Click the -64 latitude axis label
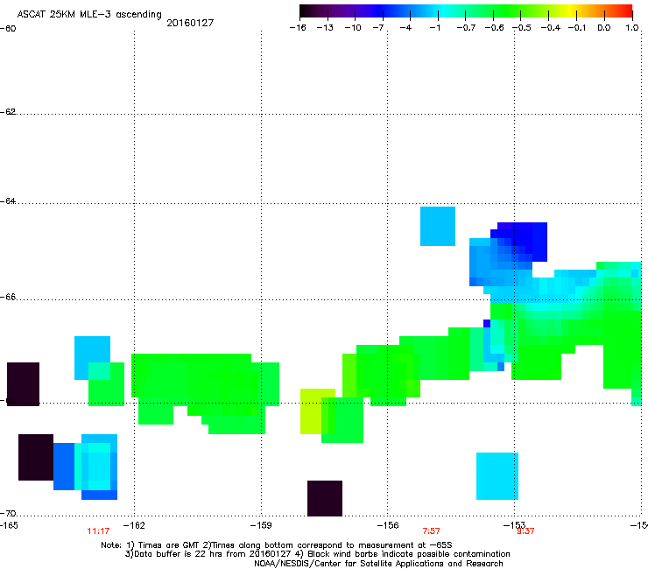The image size is (648, 569). (x=8, y=201)
